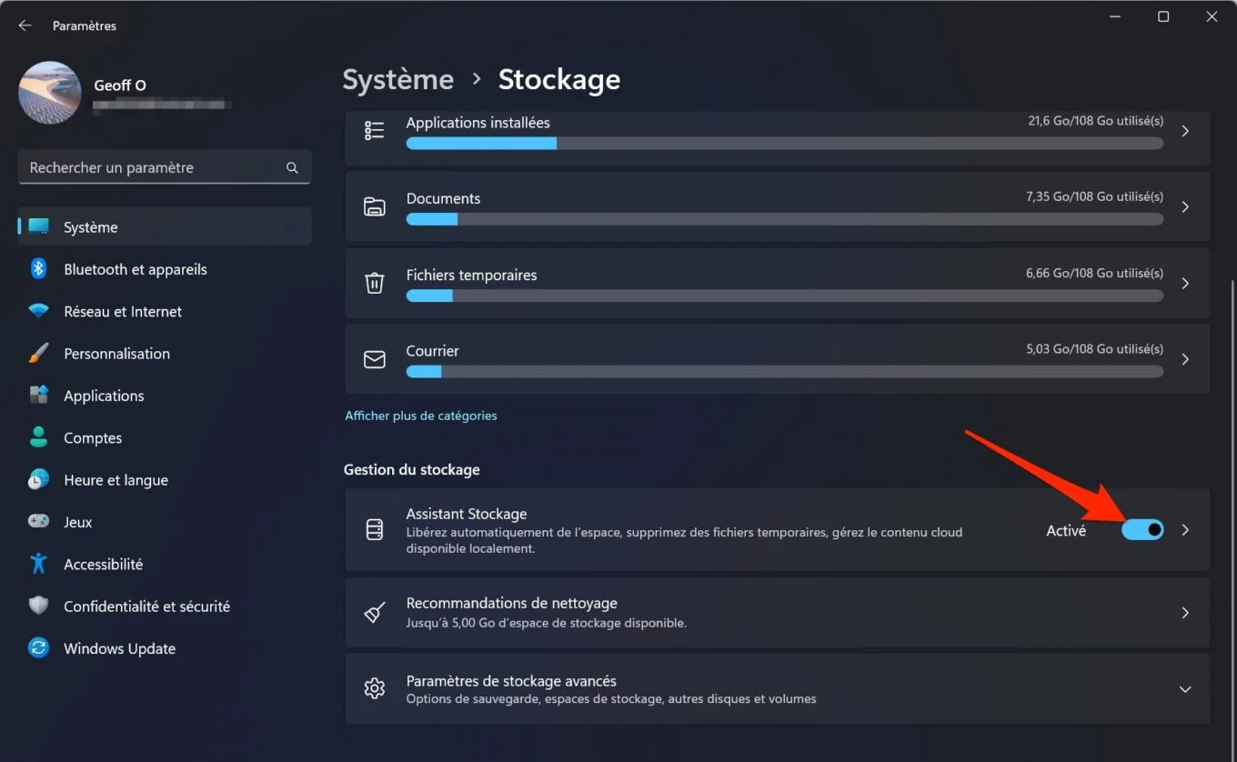Click the Comptes person icon
This screenshot has height=762, width=1237.
[x=38, y=437]
